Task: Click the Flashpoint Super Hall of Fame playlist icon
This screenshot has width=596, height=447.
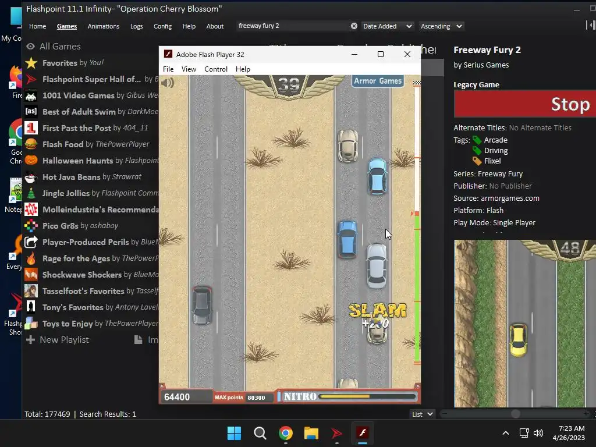Action: click(x=31, y=79)
